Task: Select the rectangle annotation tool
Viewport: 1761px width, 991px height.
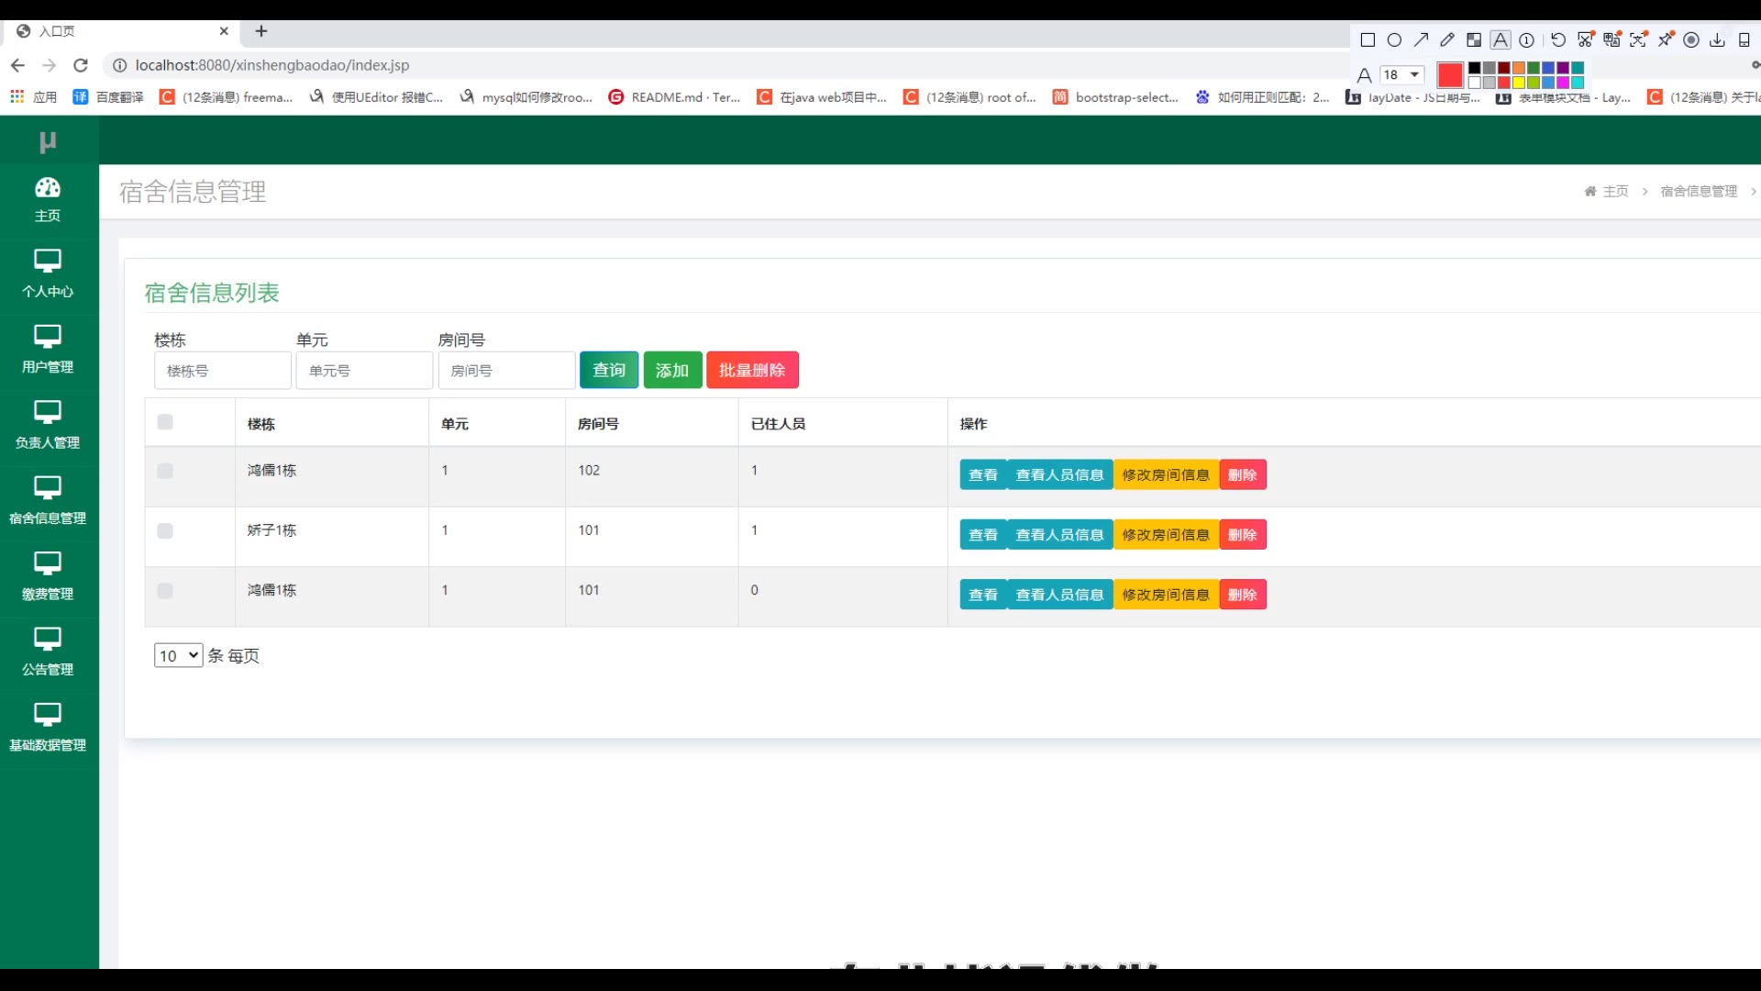Action: click(1368, 40)
